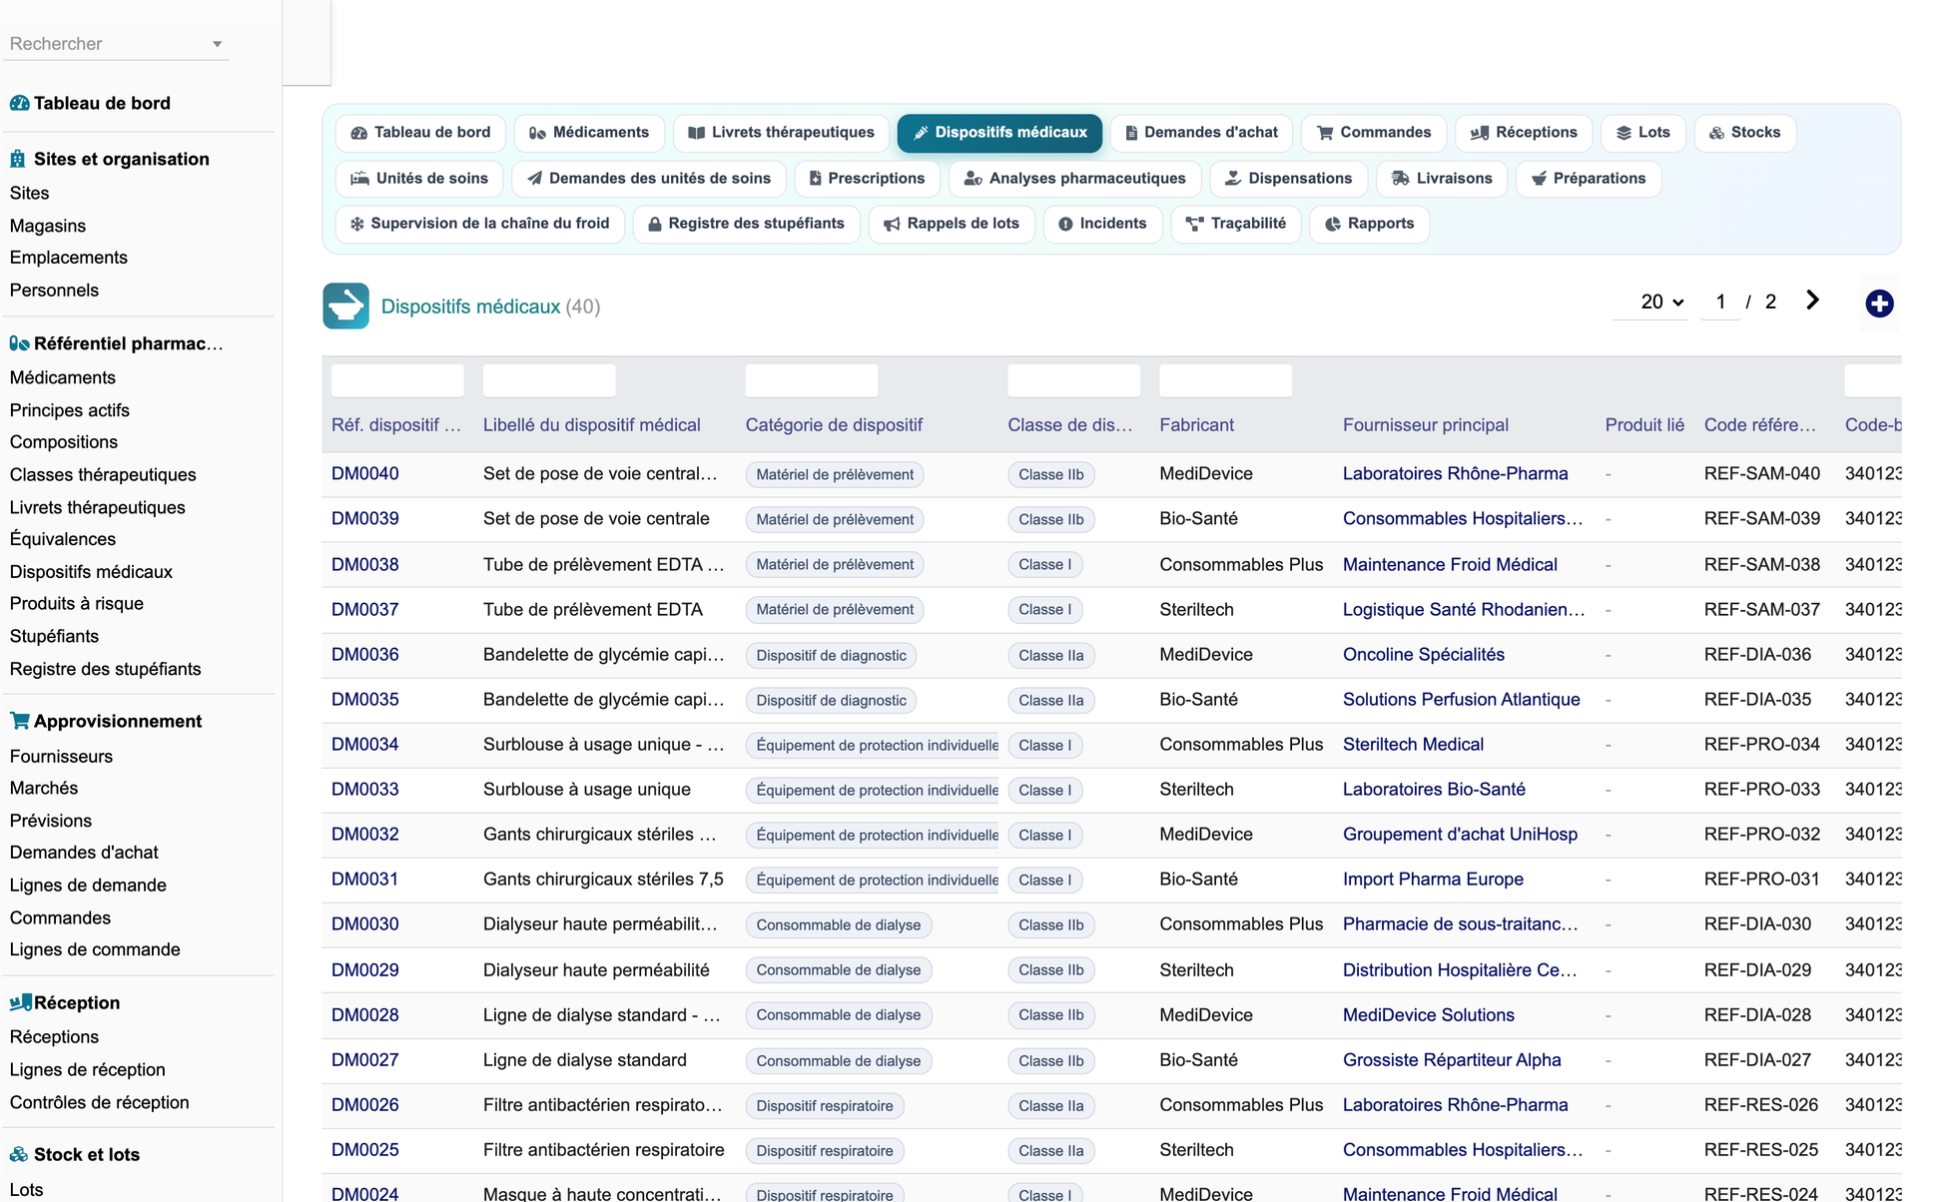Open supplier MediDevice Solutions link
Screen dimensions: 1943x1202
[1428, 1015]
